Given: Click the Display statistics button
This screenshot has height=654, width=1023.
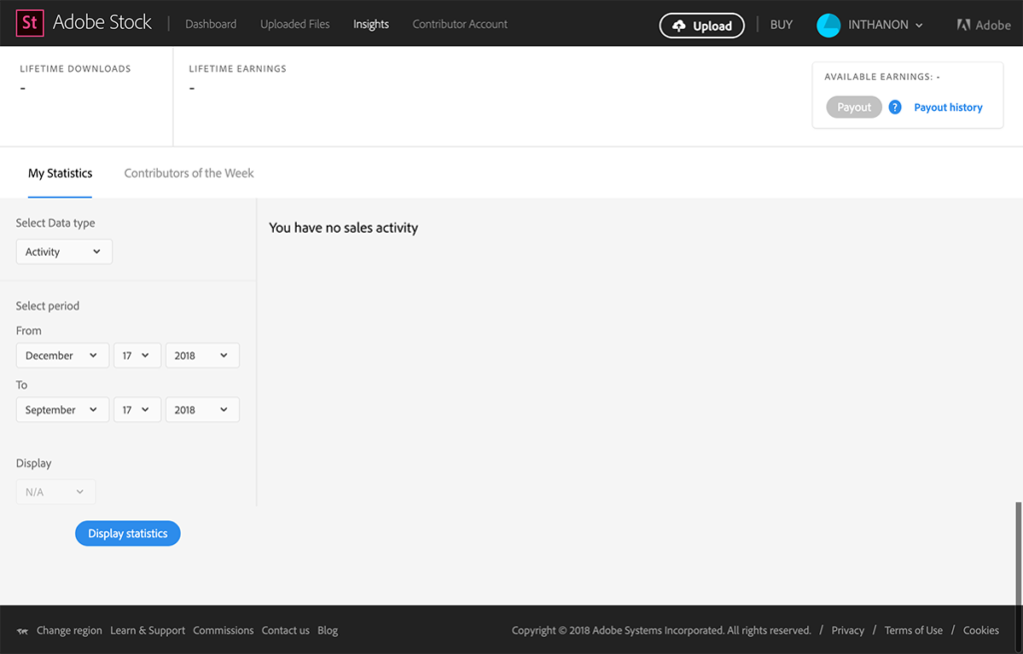Looking at the screenshot, I should tap(128, 533).
